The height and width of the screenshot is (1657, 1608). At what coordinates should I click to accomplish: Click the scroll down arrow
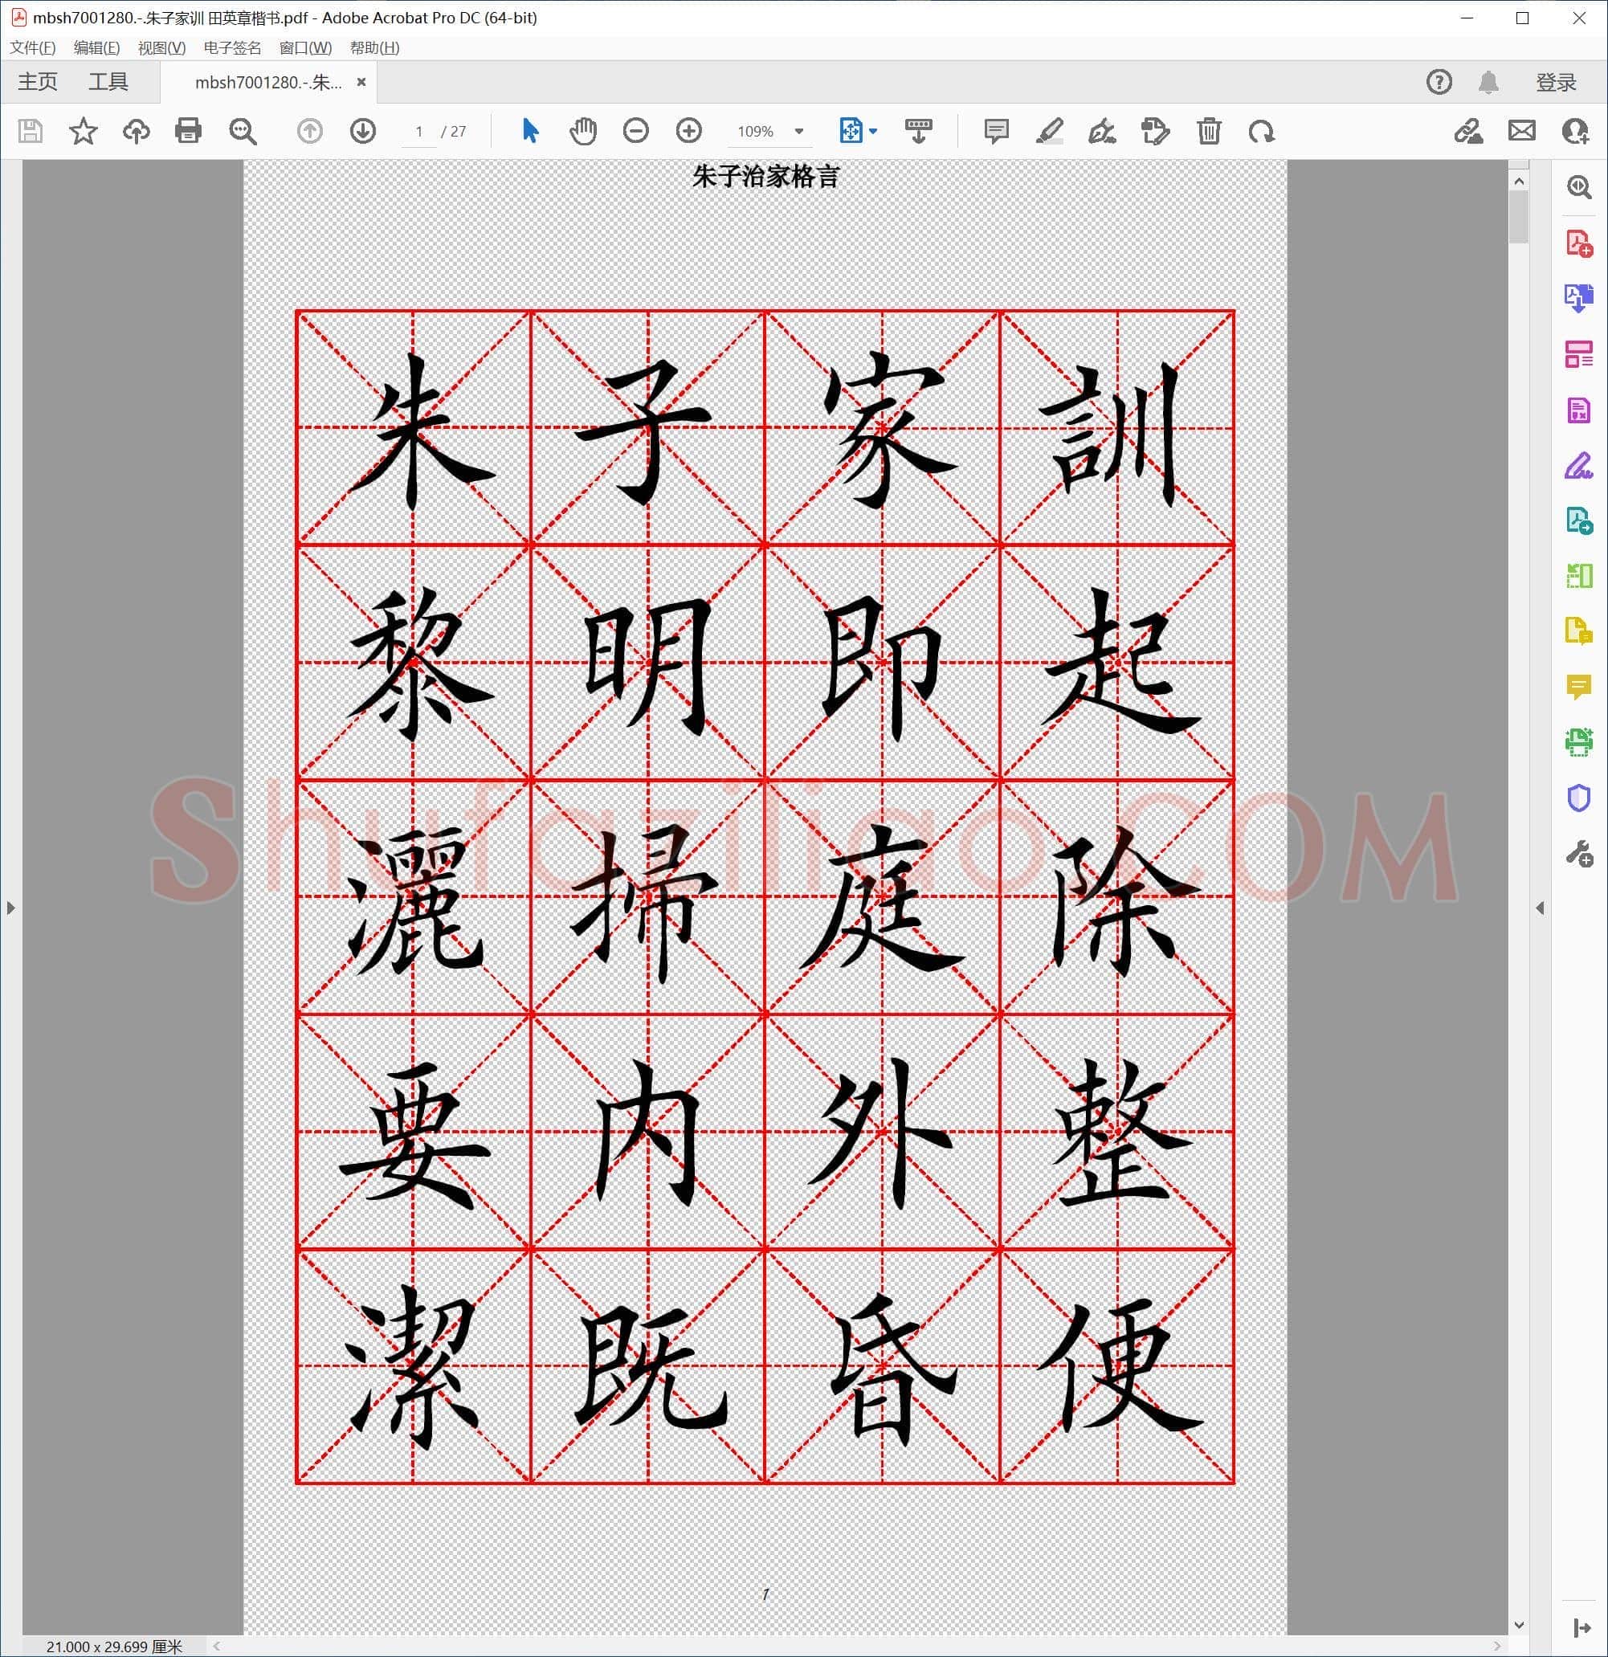pyautogui.click(x=1518, y=1625)
